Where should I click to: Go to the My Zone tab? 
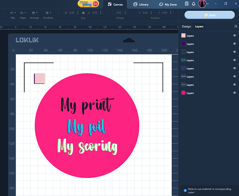pyautogui.click(x=168, y=4)
